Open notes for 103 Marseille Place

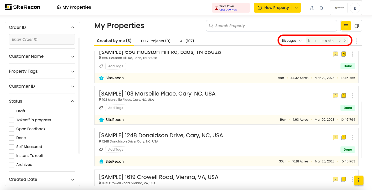[x=335, y=96]
